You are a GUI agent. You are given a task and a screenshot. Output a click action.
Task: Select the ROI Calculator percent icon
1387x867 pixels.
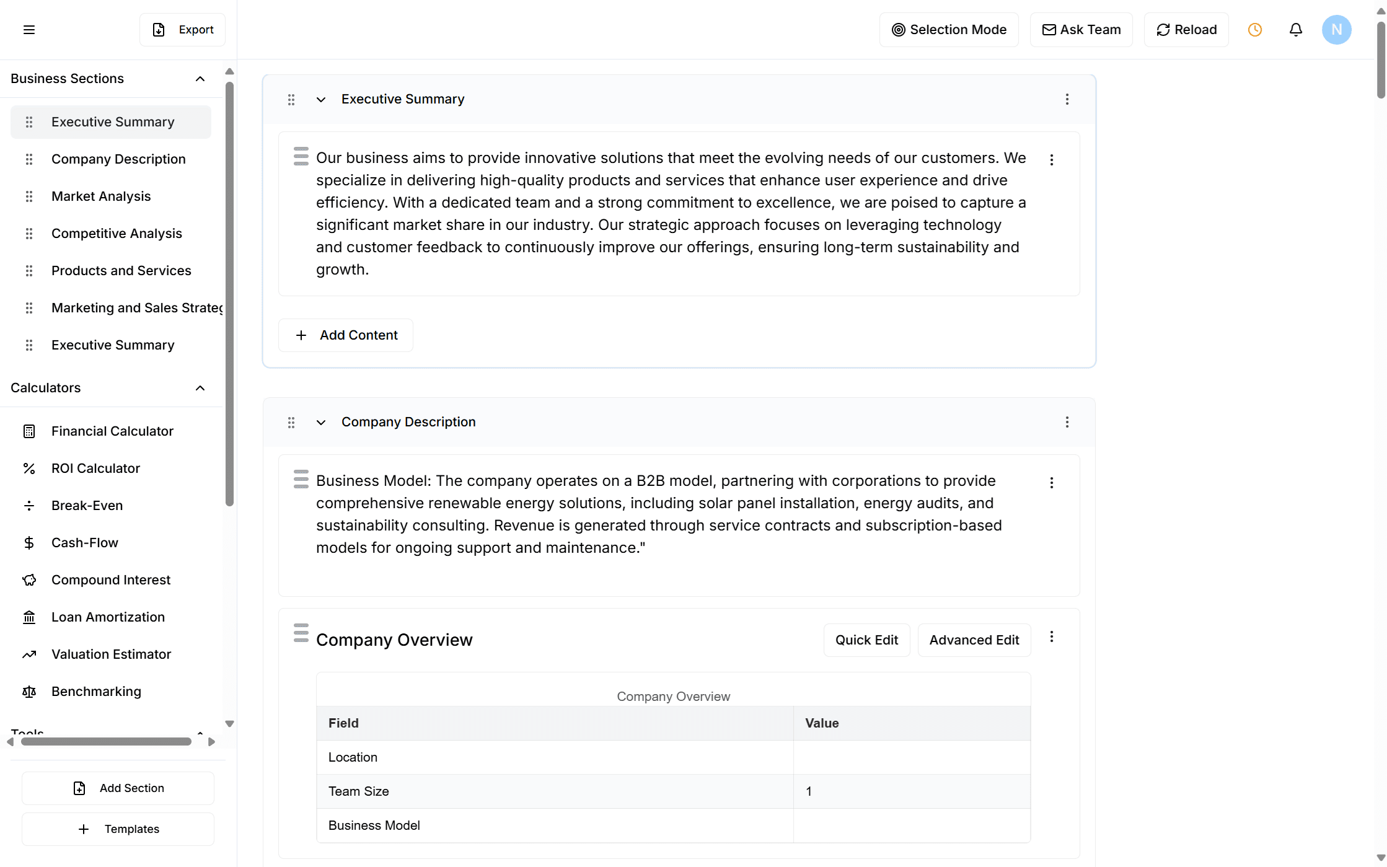coord(29,468)
